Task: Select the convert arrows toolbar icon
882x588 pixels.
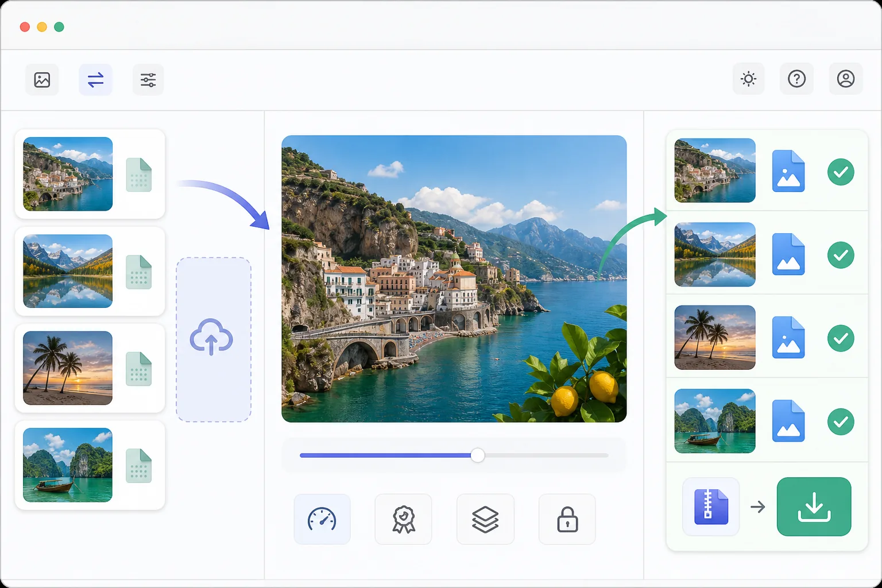Action: click(95, 79)
